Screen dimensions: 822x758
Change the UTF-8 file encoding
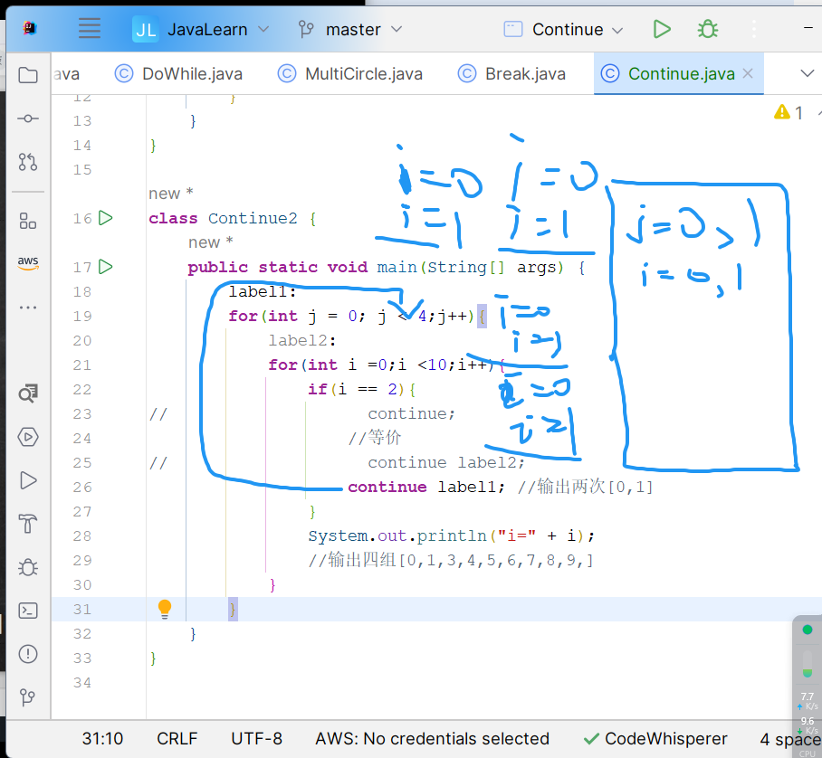point(257,739)
